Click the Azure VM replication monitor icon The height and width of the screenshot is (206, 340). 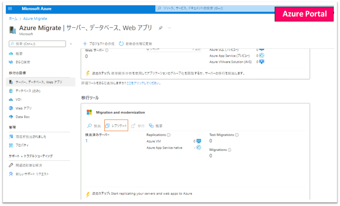click(x=199, y=141)
